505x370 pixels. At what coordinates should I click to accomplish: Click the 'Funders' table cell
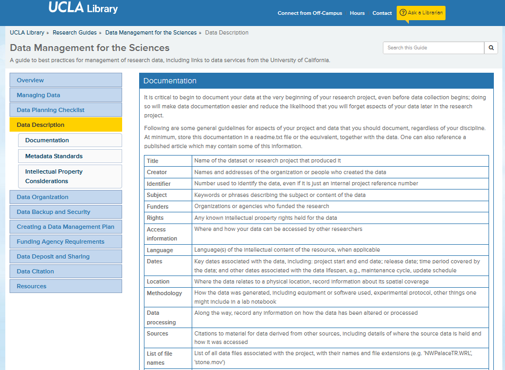coord(168,206)
